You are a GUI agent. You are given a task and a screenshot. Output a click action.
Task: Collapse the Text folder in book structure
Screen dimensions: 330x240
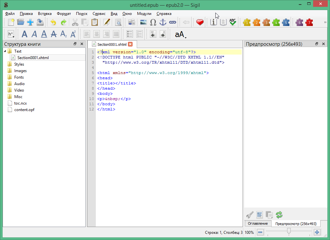tap(5, 51)
